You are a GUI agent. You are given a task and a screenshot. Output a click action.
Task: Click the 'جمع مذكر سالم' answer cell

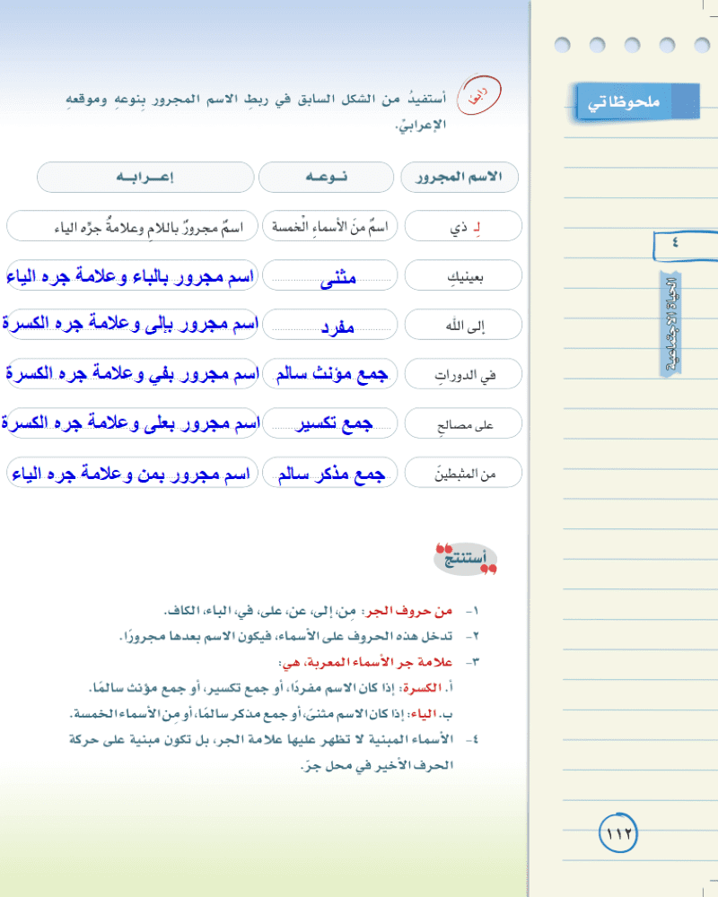coord(329,472)
